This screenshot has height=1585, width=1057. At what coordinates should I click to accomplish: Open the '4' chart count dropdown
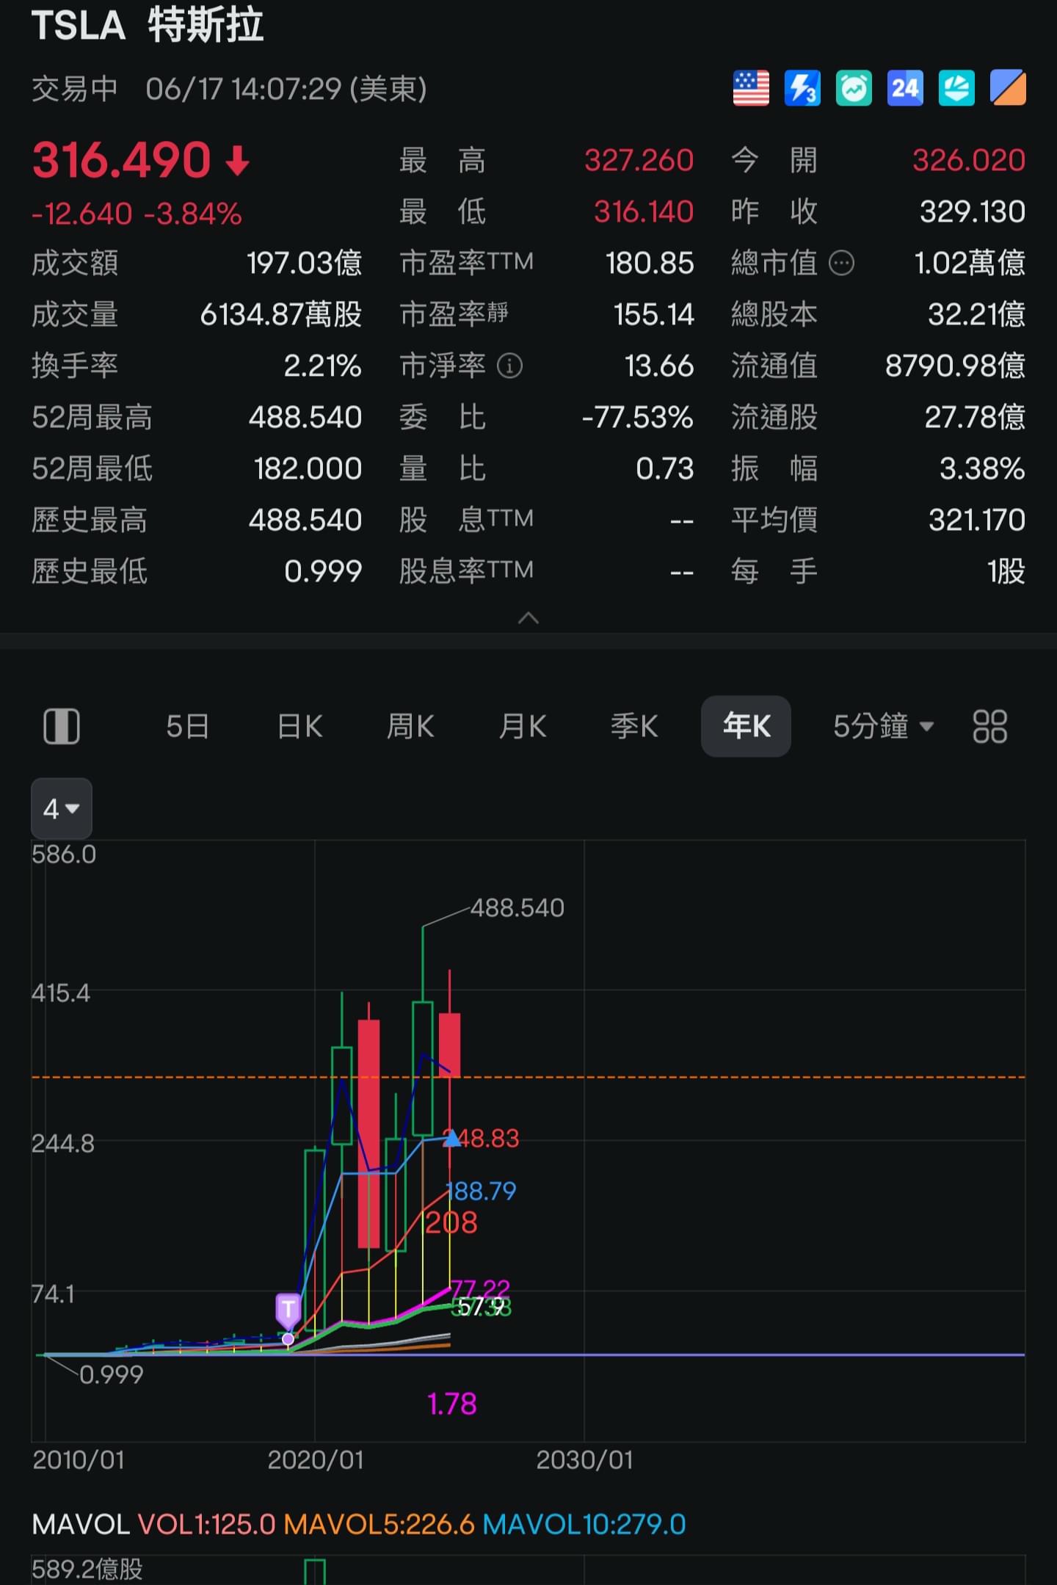click(x=62, y=808)
